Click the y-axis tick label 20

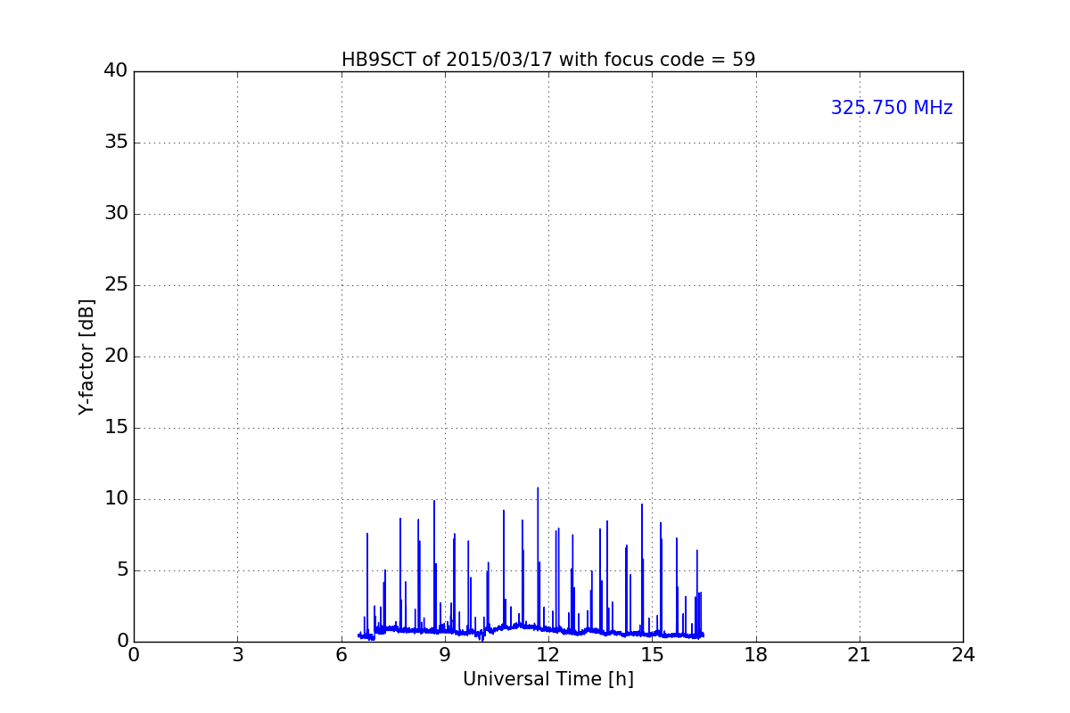tap(116, 356)
